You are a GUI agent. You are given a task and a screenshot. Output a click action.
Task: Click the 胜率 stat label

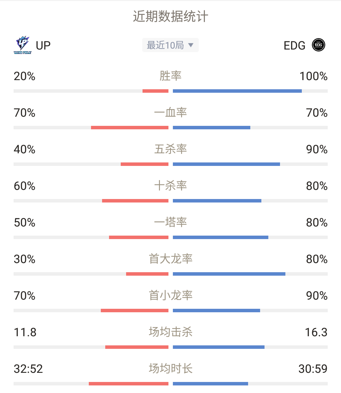171,76
